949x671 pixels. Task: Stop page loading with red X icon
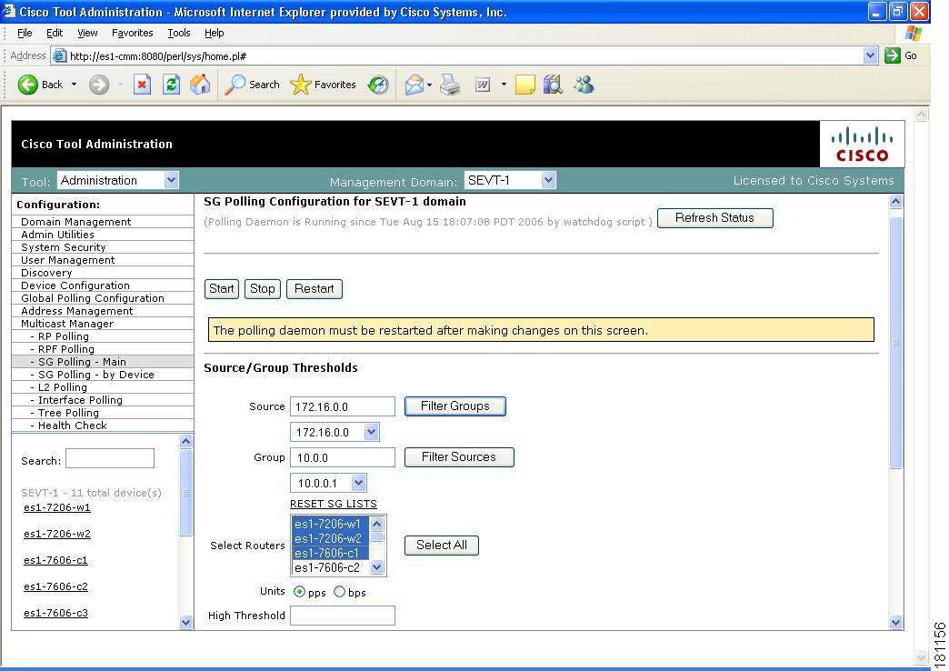[x=142, y=85]
